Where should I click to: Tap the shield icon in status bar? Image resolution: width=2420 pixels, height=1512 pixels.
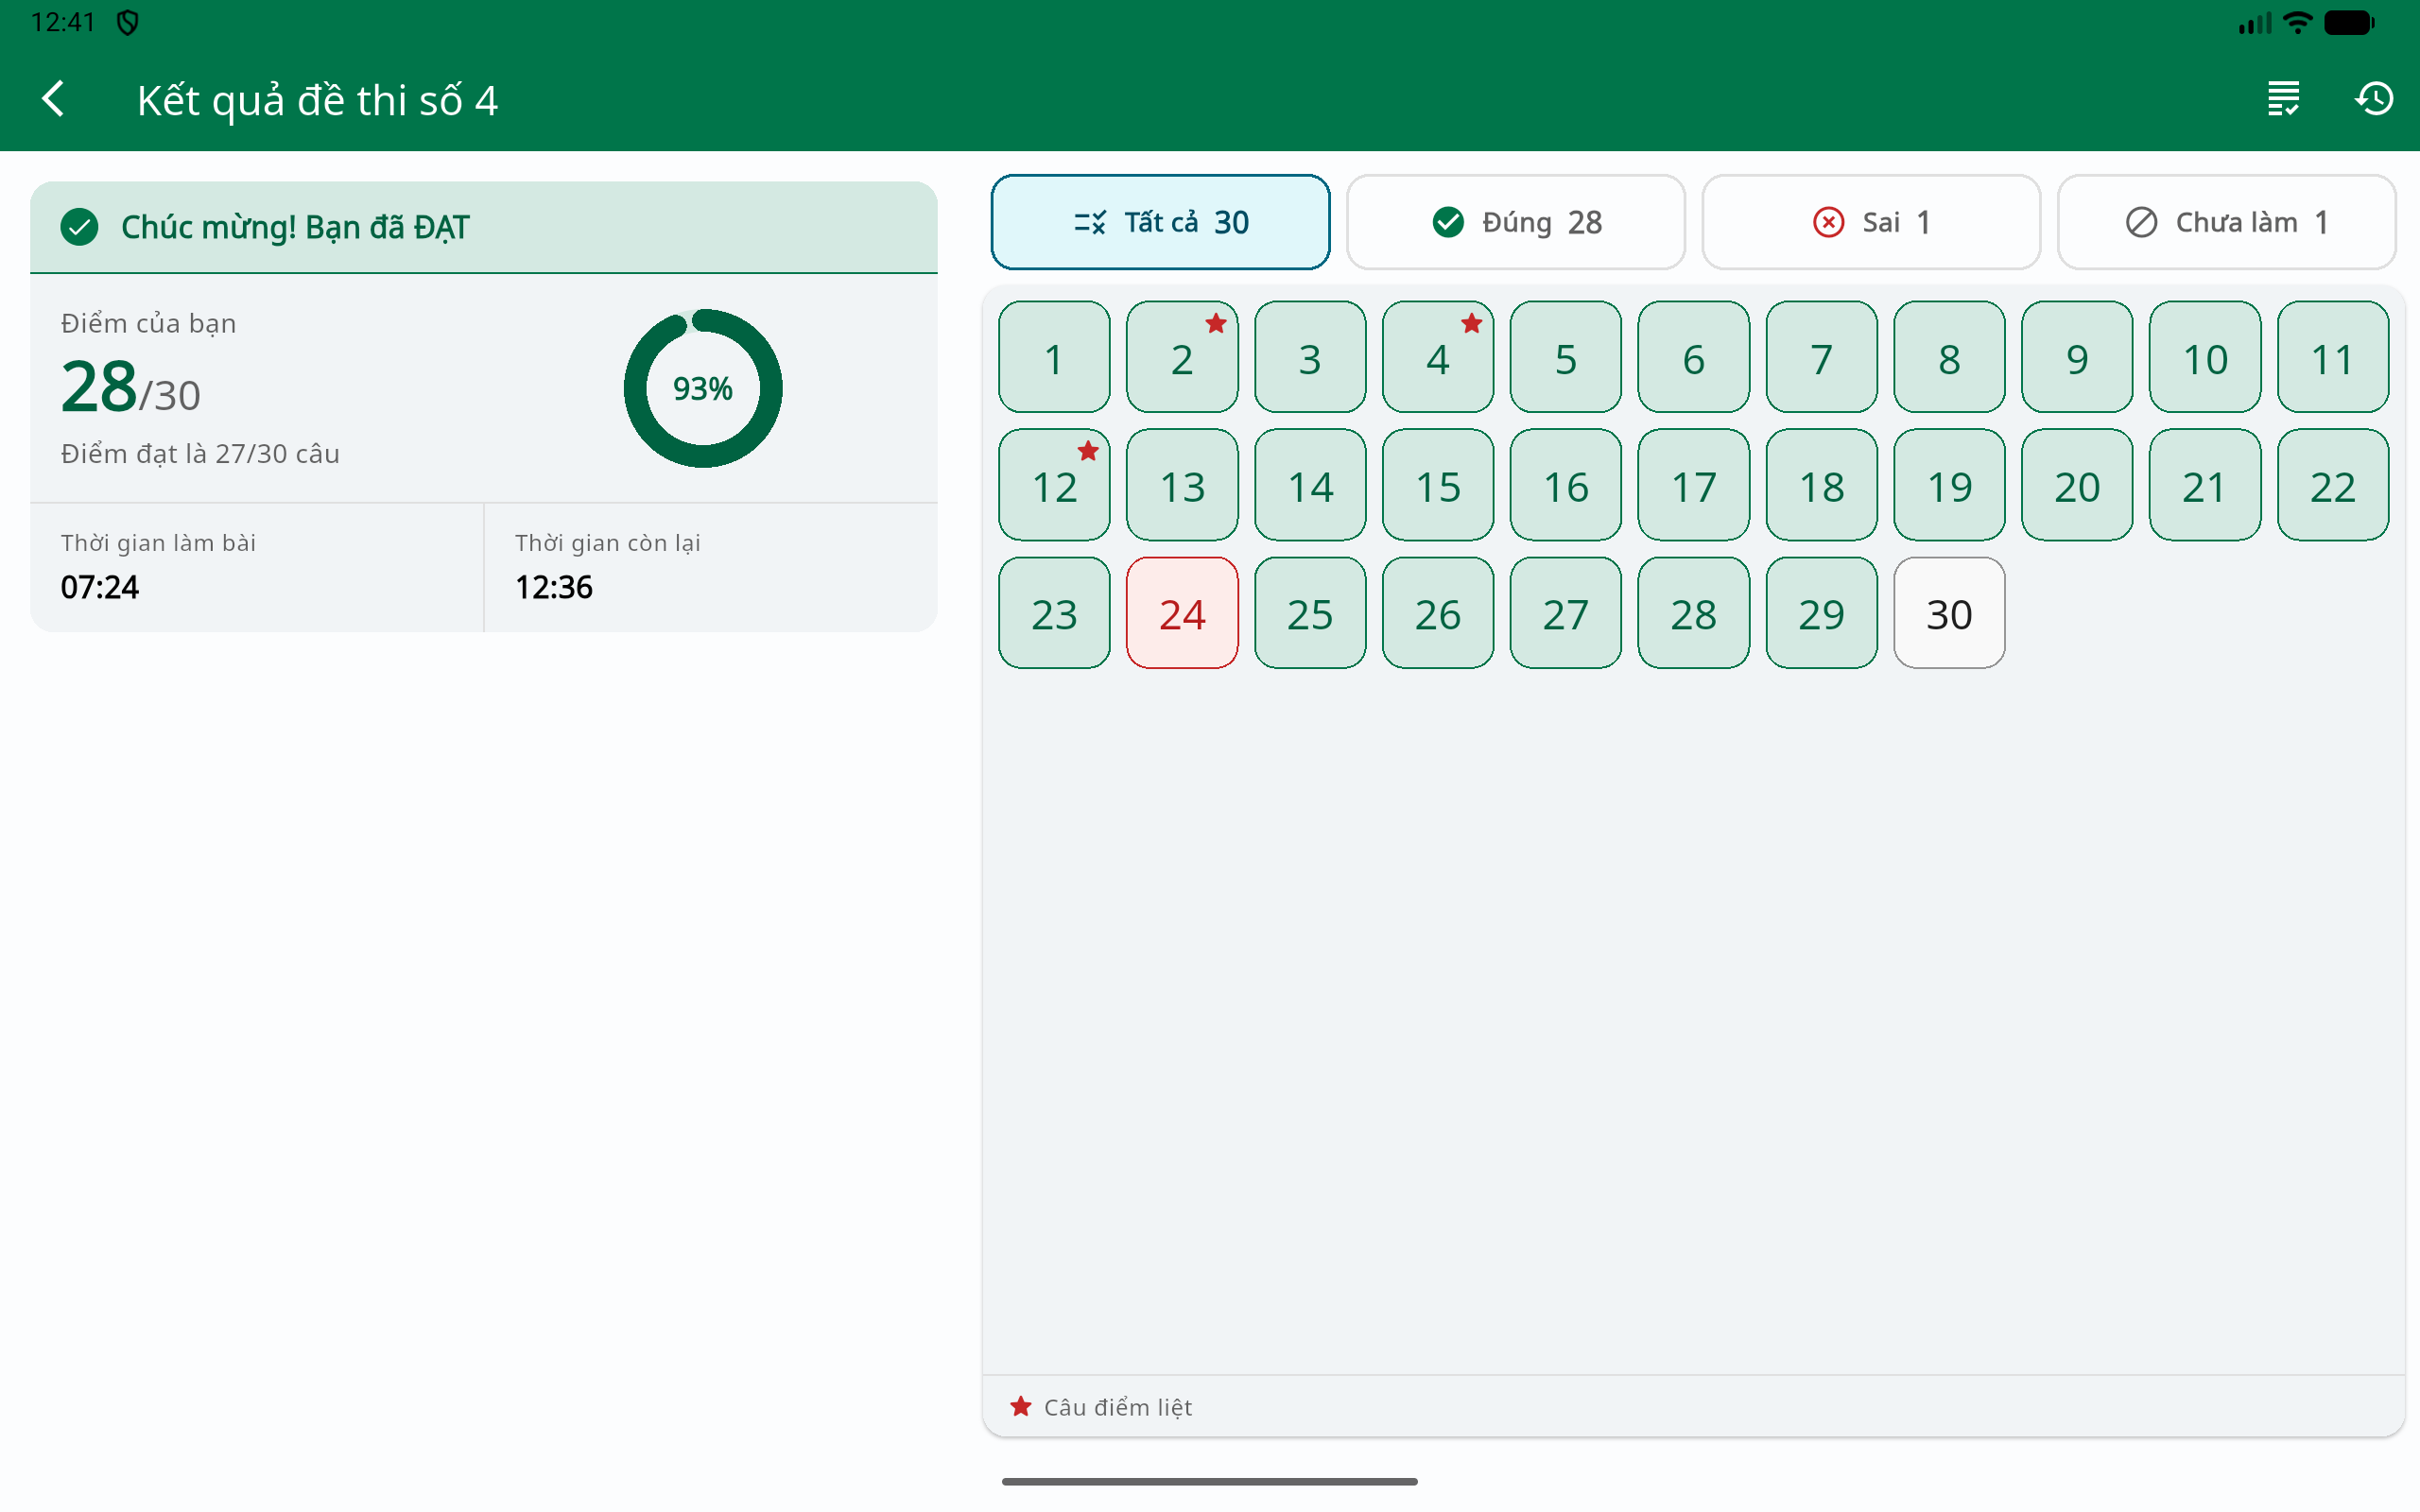[x=127, y=22]
